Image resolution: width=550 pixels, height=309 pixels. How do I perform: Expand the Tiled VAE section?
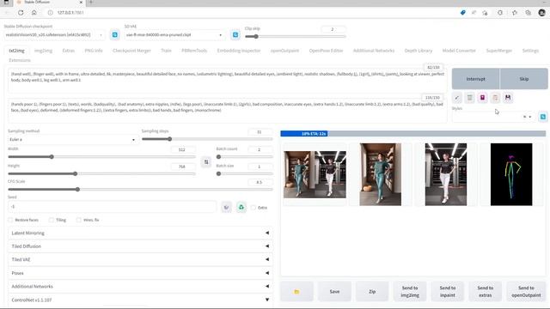click(x=140, y=259)
